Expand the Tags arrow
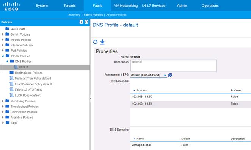Screen dimensions: 251x150 pyautogui.click(x=3, y=122)
